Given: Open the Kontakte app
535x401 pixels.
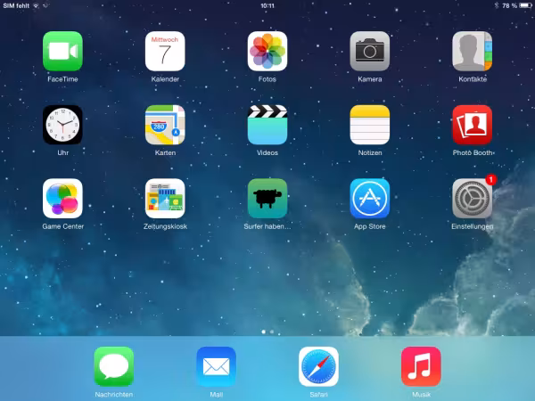Looking at the screenshot, I should click(x=473, y=51).
